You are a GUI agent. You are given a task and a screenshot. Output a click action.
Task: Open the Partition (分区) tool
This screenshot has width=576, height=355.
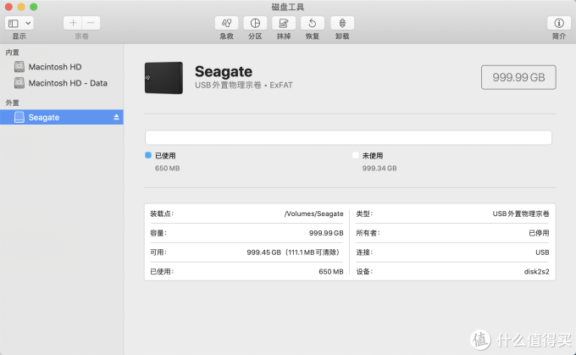click(x=255, y=23)
